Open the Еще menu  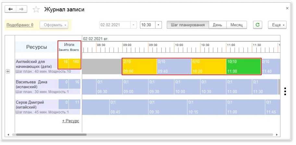tap(277, 25)
